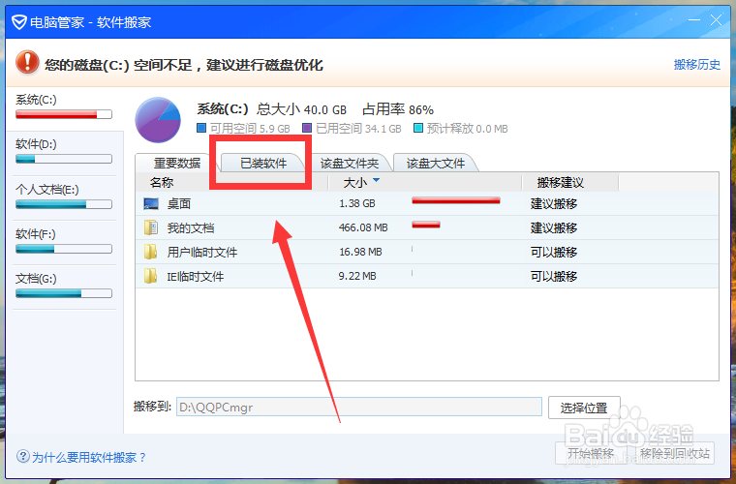The image size is (736, 484).
Task: Select the 文档(G:) drive
Action: pos(63,287)
